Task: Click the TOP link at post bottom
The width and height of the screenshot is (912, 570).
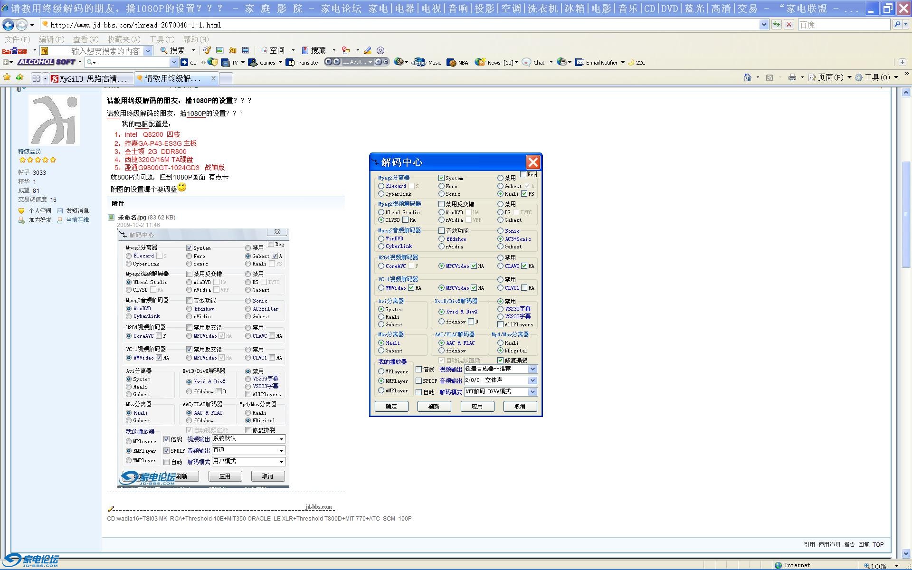Action: click(878, 545)
